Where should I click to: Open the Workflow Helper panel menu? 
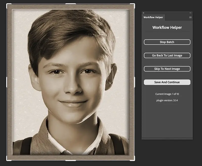[190, 17]
